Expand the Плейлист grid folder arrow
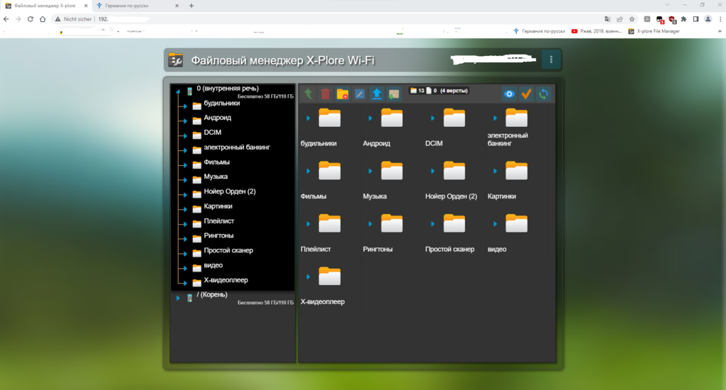 (x=308, y=223)
